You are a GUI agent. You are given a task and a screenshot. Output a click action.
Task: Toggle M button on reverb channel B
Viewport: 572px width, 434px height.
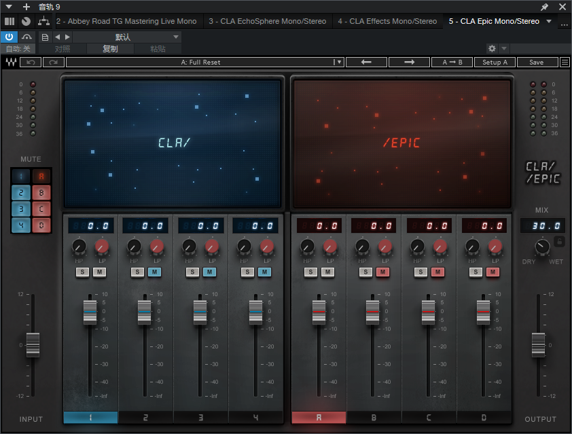click(382, 272)
